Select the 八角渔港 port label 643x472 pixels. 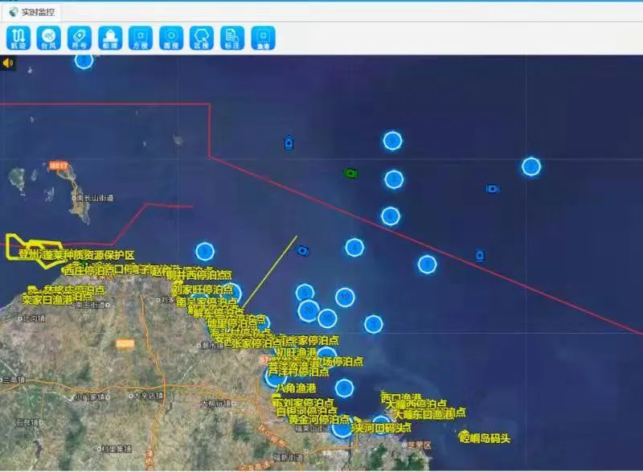click(296, 388)
